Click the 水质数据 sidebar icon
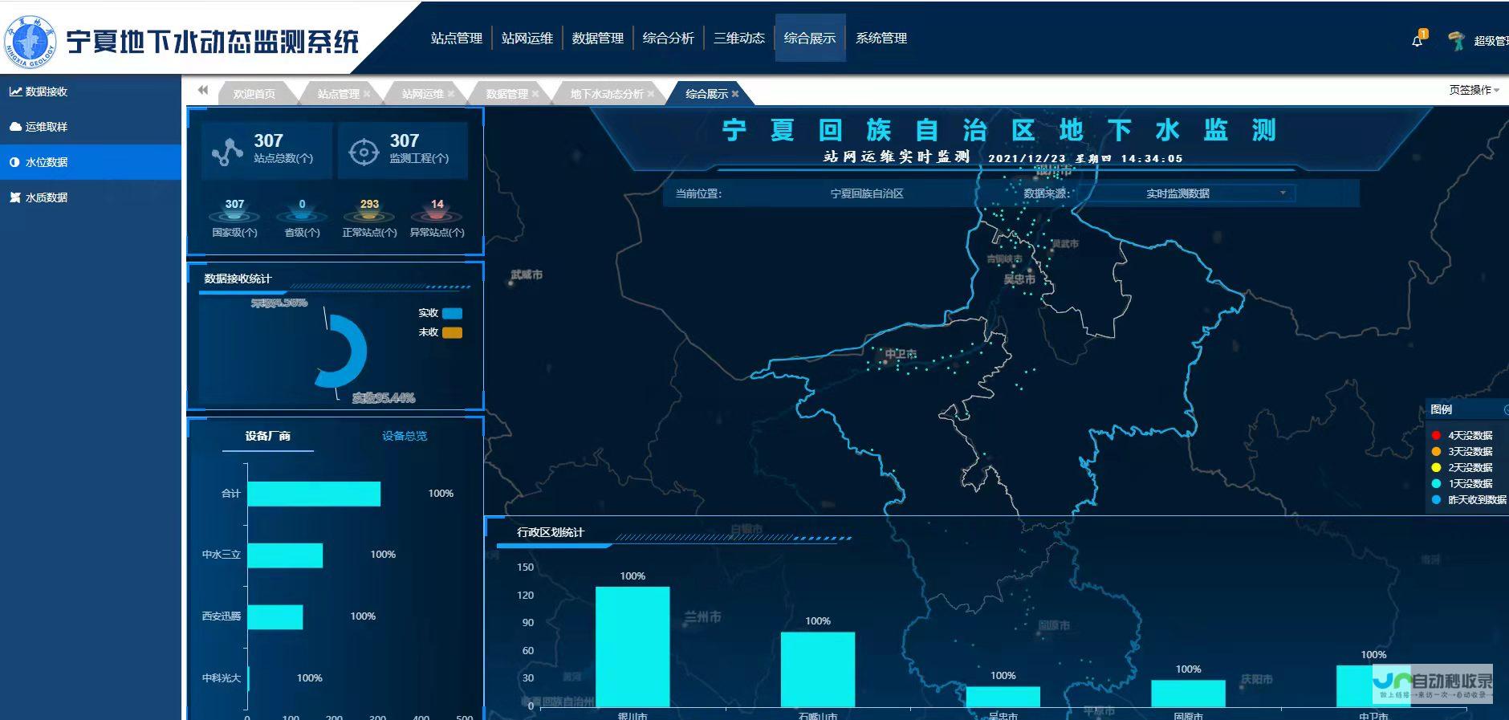The image size is (1509, 720). (15, 197)
